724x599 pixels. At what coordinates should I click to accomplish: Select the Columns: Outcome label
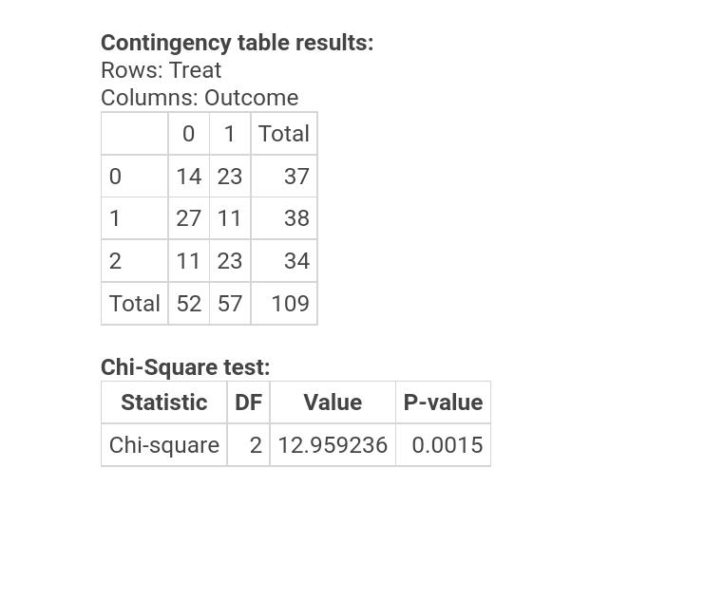coord(200,98)
